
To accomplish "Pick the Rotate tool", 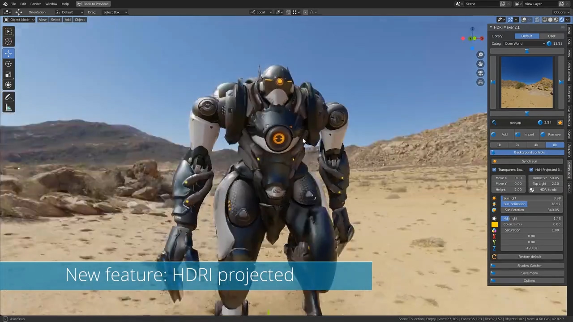I will 9,64.
